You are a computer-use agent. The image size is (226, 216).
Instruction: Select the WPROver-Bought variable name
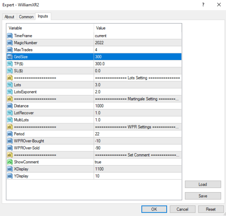(x=29, y=141)
